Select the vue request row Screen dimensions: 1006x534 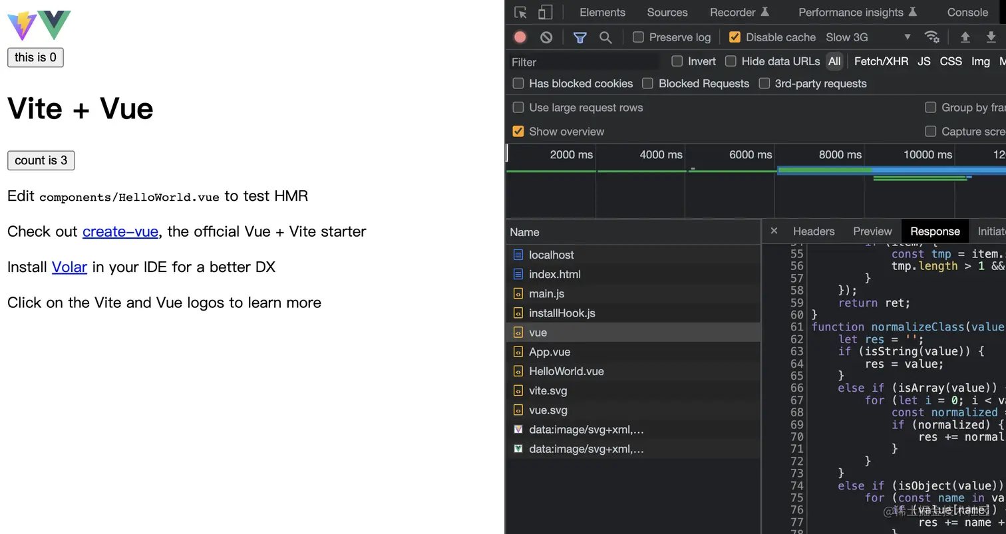633,333
